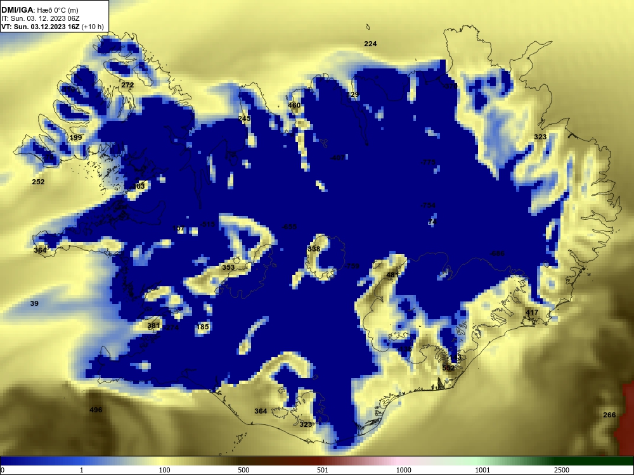
Task: Click the map value 353
Action: (228, 267)
